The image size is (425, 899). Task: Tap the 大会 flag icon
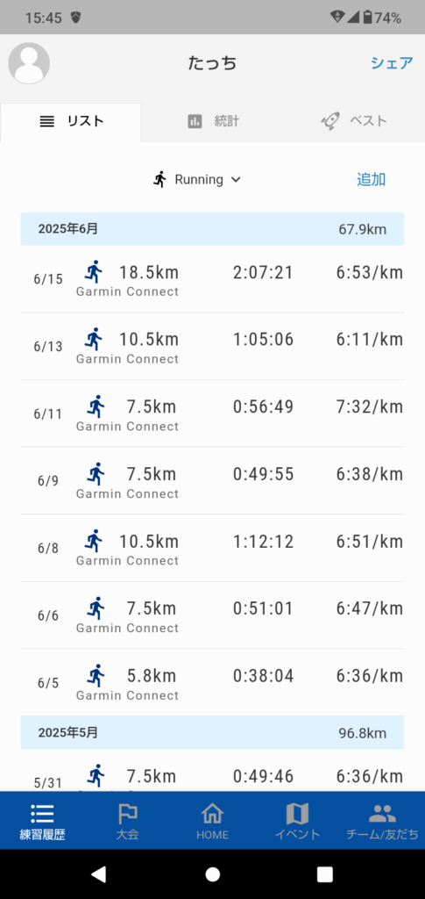(x=127, y=813)
